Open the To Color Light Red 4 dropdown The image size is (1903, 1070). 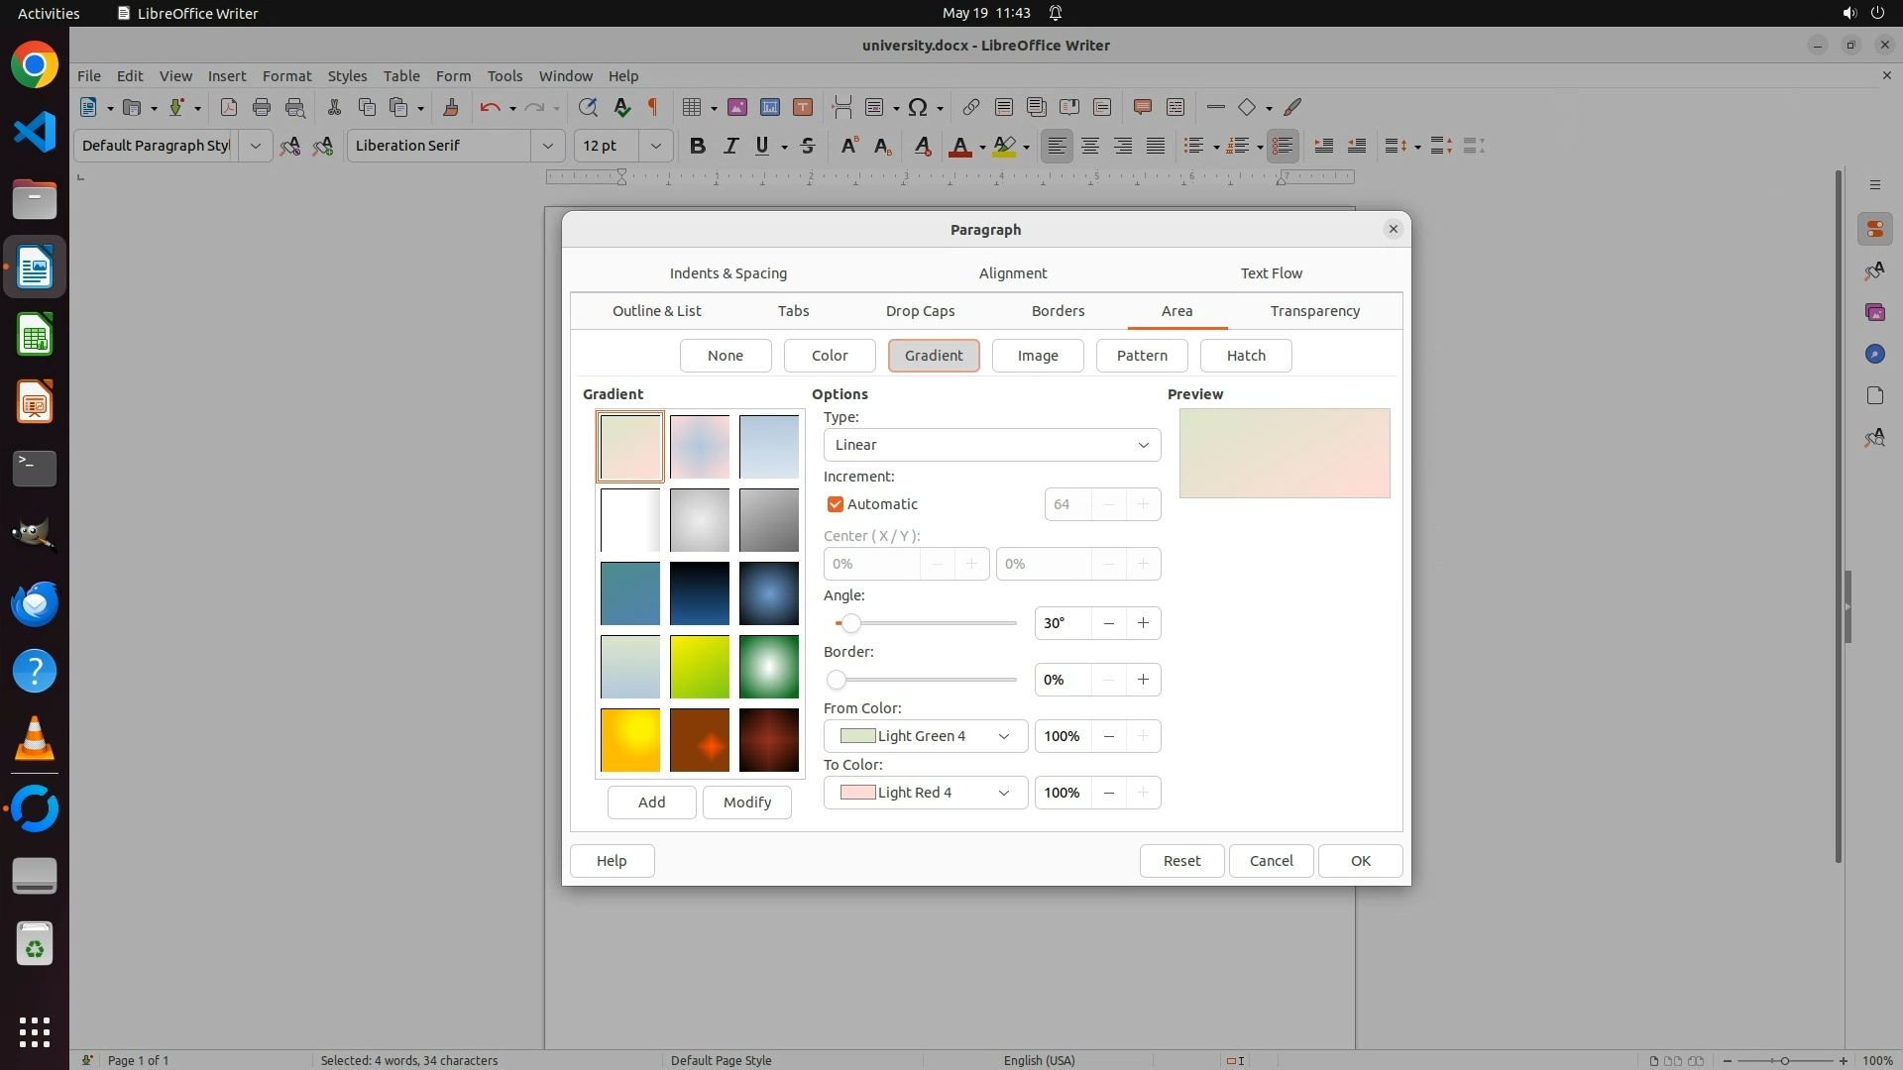pyautogui.click(x=925, y=793)
